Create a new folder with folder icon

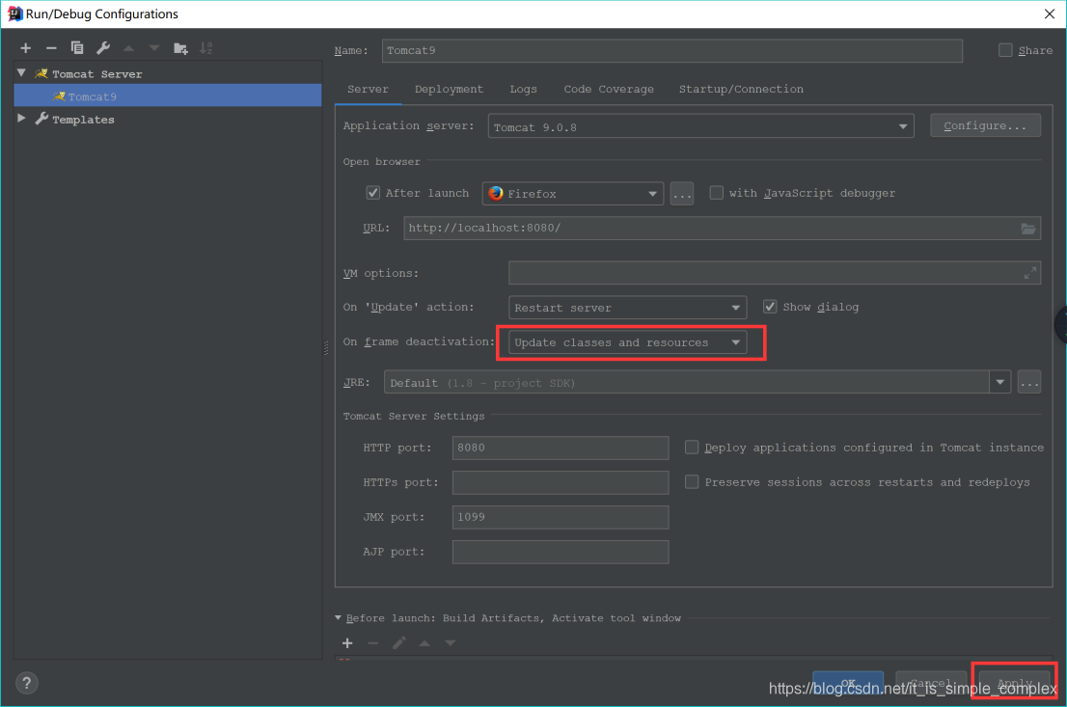[180, 48]
